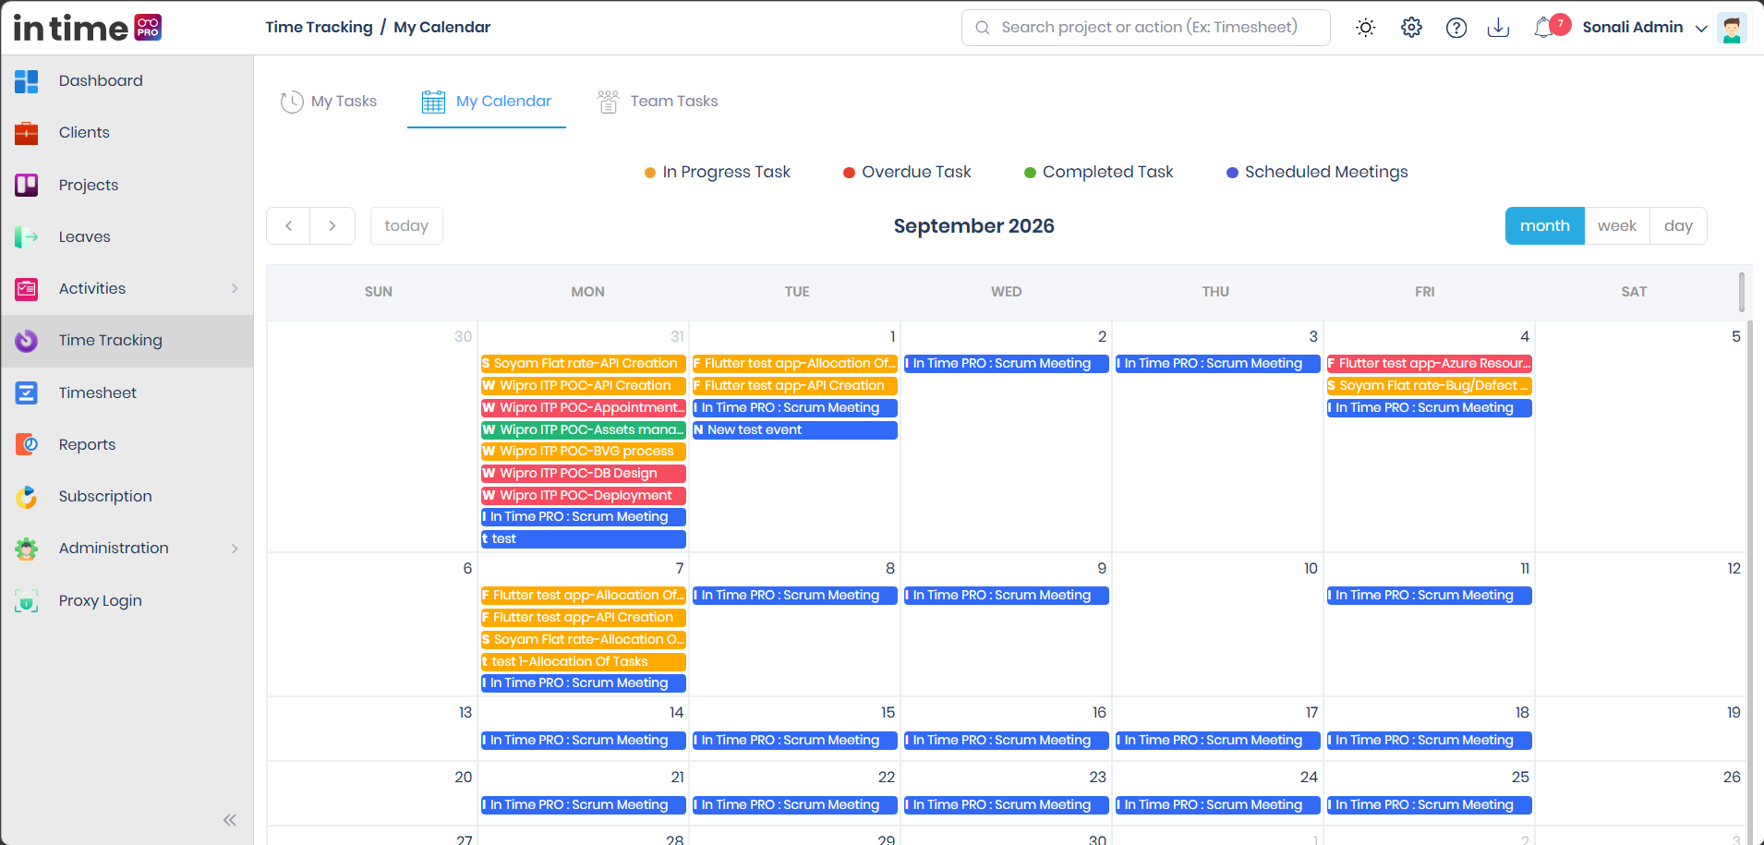Viewport: 1764px width, 845px height.
Task: Collapse the sidebar with double-chevron icon
Action: [x=230, y=820]
